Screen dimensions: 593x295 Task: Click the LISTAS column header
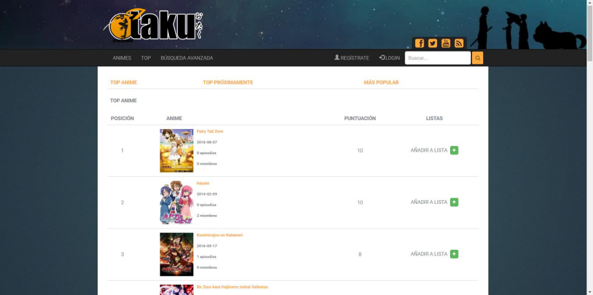click(x=434, y=118)
